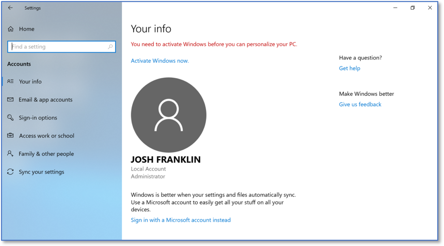Open Family & other people

[x=46, y=154]
